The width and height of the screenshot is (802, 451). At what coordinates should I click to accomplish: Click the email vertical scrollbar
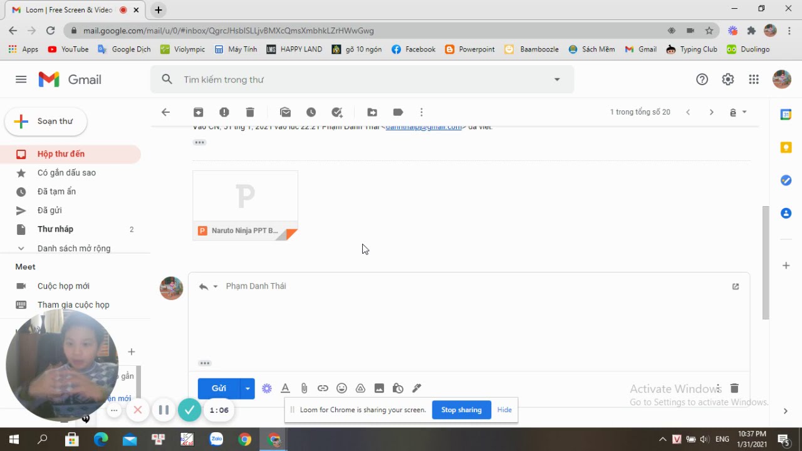point(765,262)
